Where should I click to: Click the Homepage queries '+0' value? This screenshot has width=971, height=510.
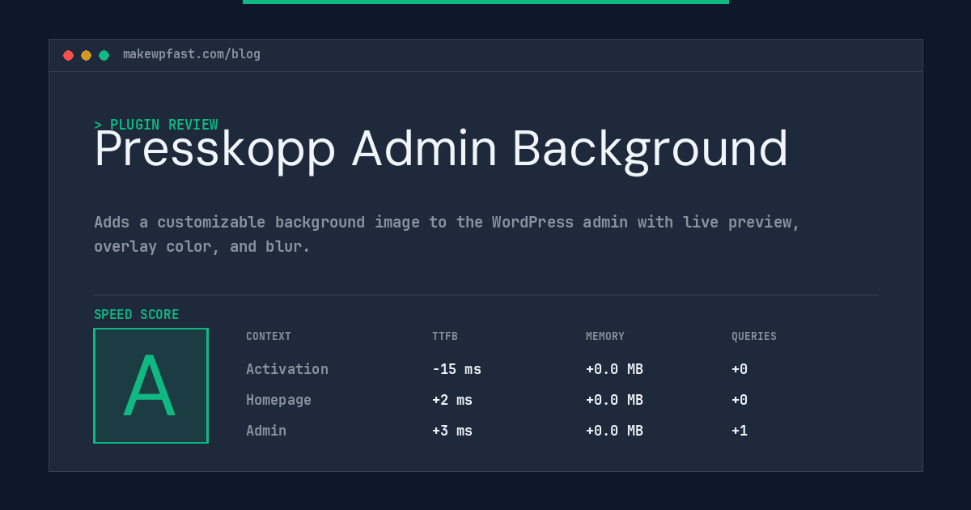coord(740,400)
